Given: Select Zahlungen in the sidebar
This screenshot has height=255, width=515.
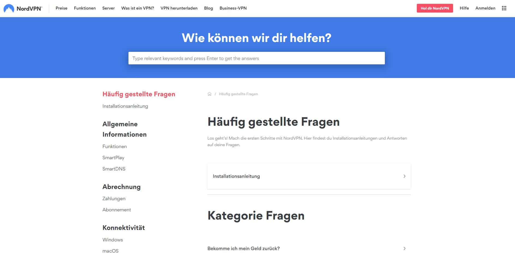Looking at the screenshot, I should 114,199.
